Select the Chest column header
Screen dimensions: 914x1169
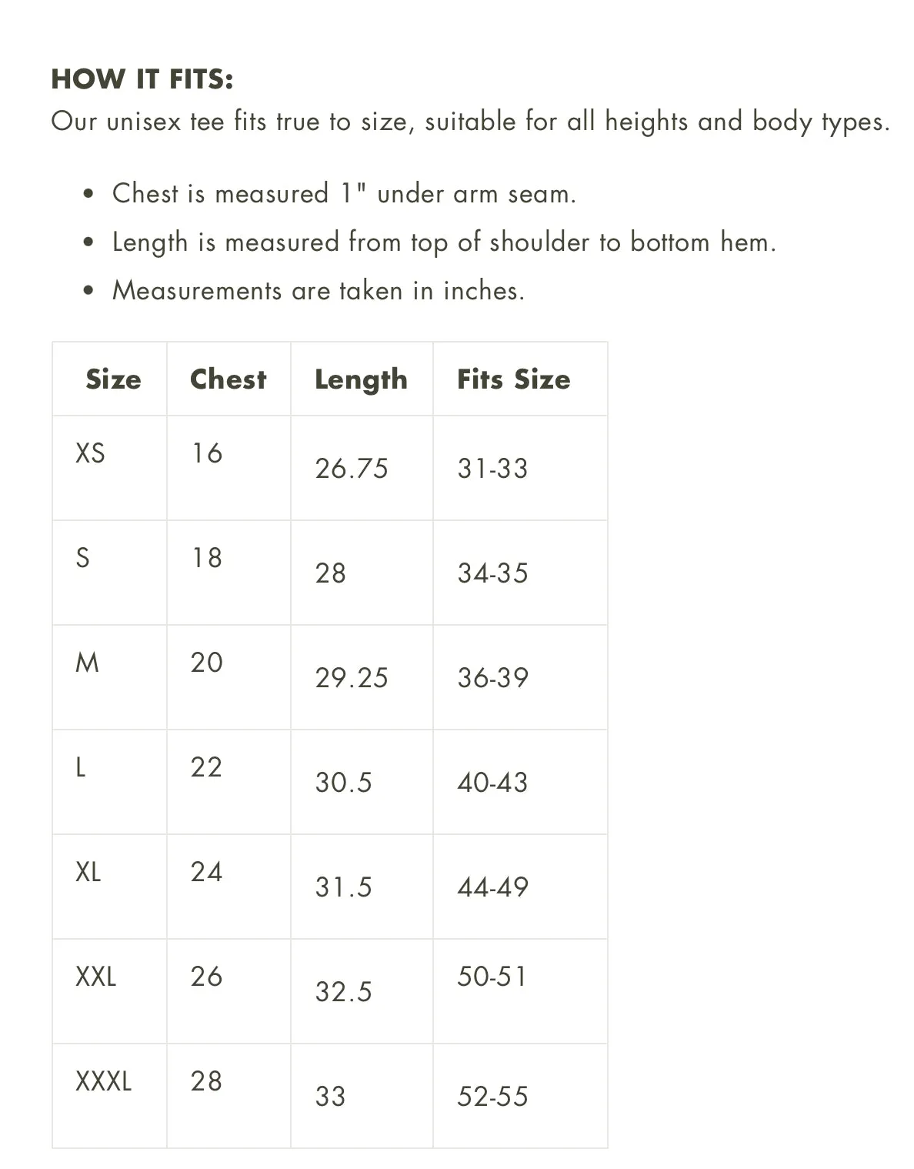point(228,379)
